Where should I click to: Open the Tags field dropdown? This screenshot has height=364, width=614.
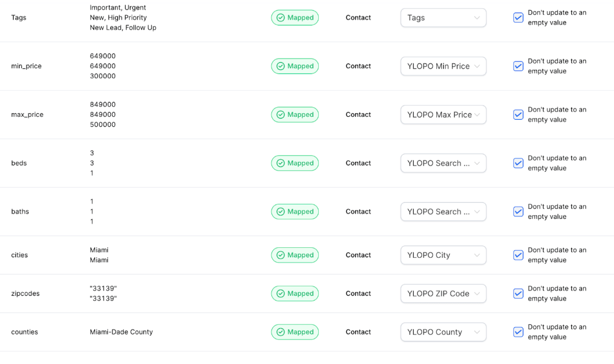point(443,18)
